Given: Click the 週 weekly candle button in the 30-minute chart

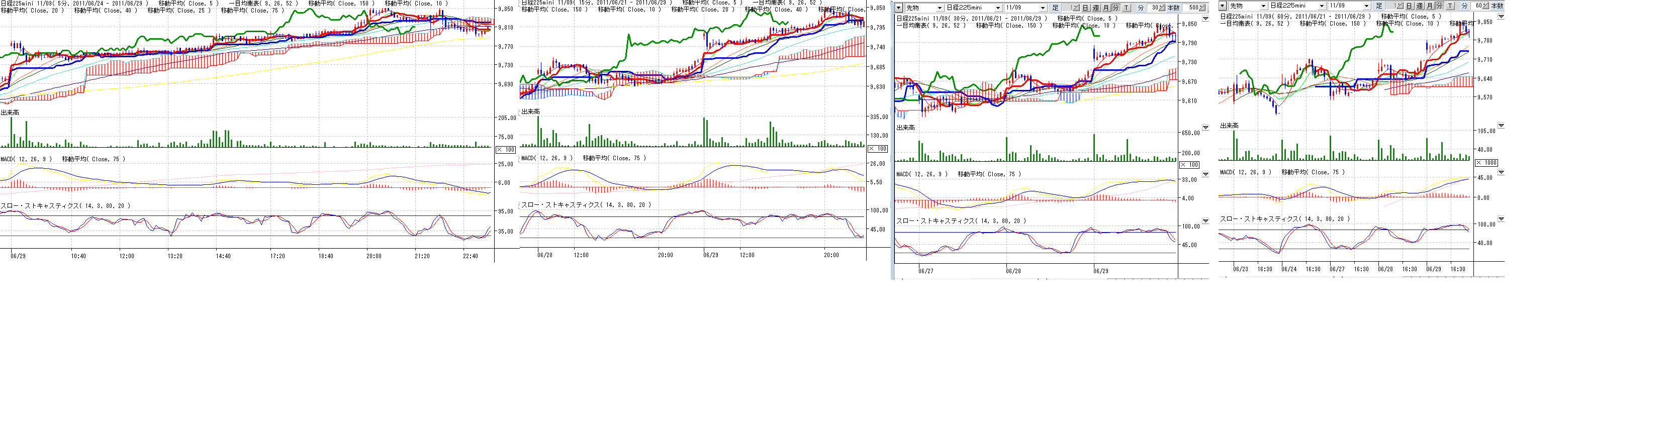Looking at the screenshot, I should (x=1096, y=8).
